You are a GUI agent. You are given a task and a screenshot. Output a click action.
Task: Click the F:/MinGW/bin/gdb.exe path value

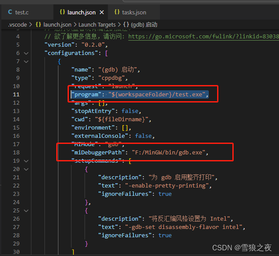point(169,153)
